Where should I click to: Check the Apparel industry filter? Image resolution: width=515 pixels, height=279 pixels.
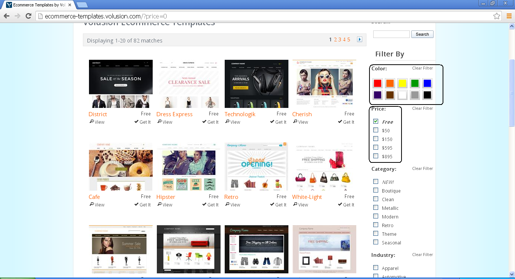376,268
